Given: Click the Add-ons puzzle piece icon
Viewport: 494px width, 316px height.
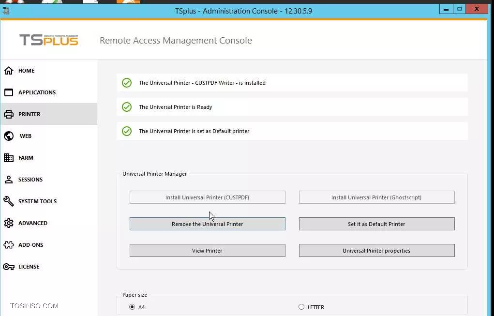Looking at the screenshot, I should [x=9, y=245].
